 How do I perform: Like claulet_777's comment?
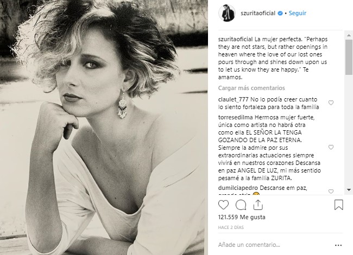331,103
